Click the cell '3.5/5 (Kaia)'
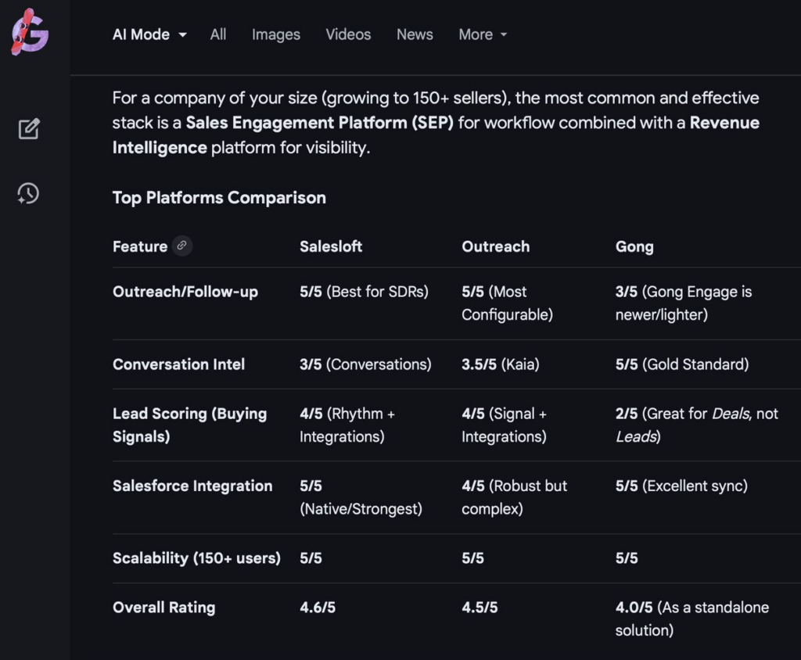The height and width of the screenshot is (660, 801). point(501,364)
